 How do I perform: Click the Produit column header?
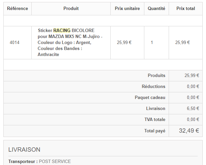coord(71,9)
